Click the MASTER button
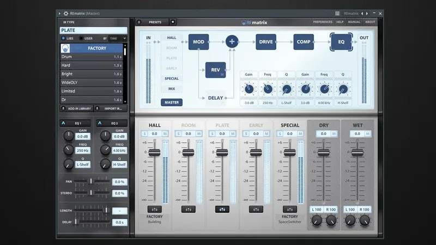 coord(172,102)
